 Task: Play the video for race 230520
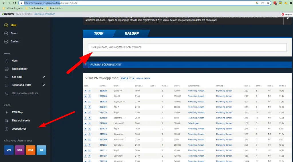[x=85, y=91]
